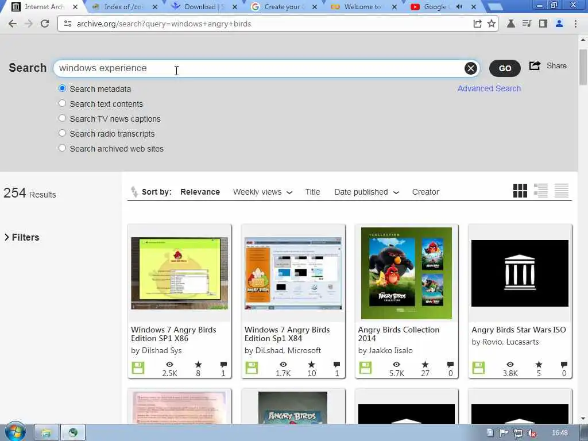Open the Windows 7 Angry Birds X86 thumbnail
The width and height of the screenshot is (588, 441).
pyautogui.click(x=179, y=273)
